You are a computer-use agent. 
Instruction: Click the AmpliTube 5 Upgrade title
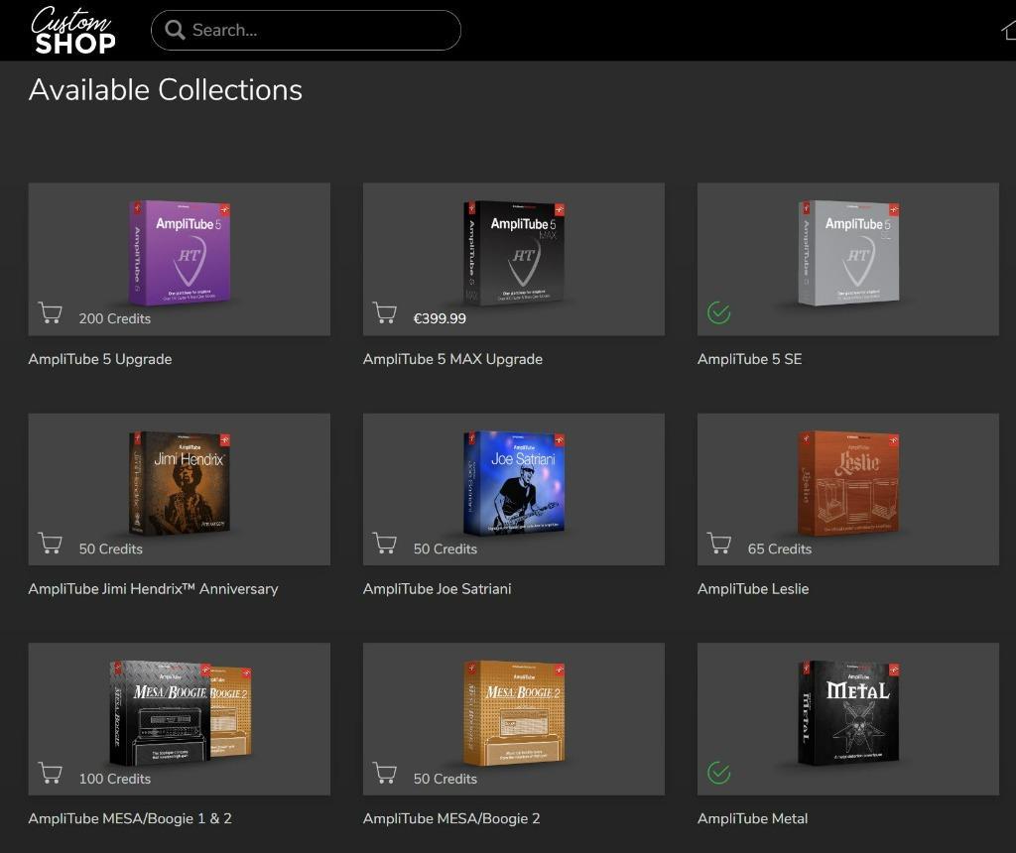click(100, 359)
